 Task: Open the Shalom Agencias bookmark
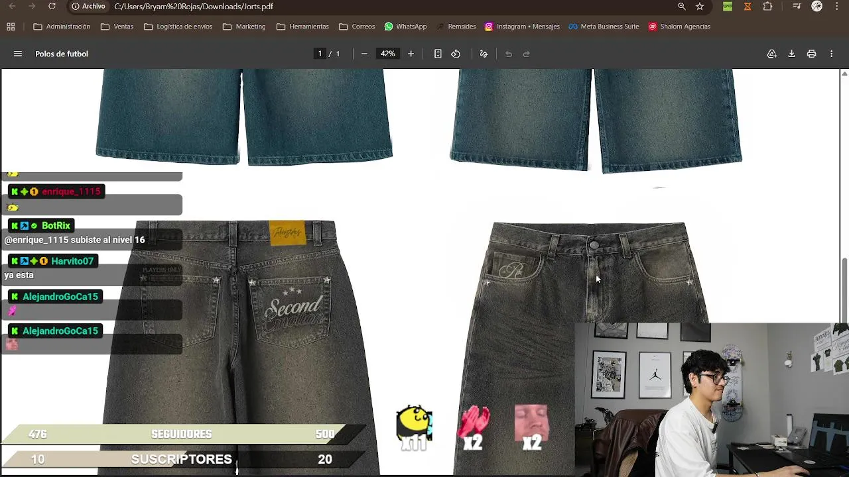[x=679, y=26]
